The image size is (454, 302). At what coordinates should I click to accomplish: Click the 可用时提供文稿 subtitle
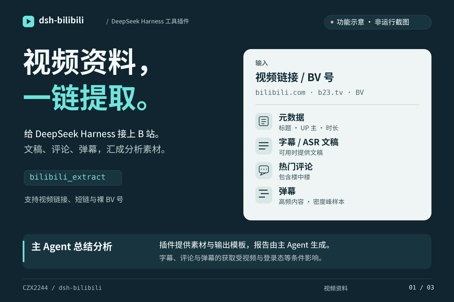click(x=301, y=153)
